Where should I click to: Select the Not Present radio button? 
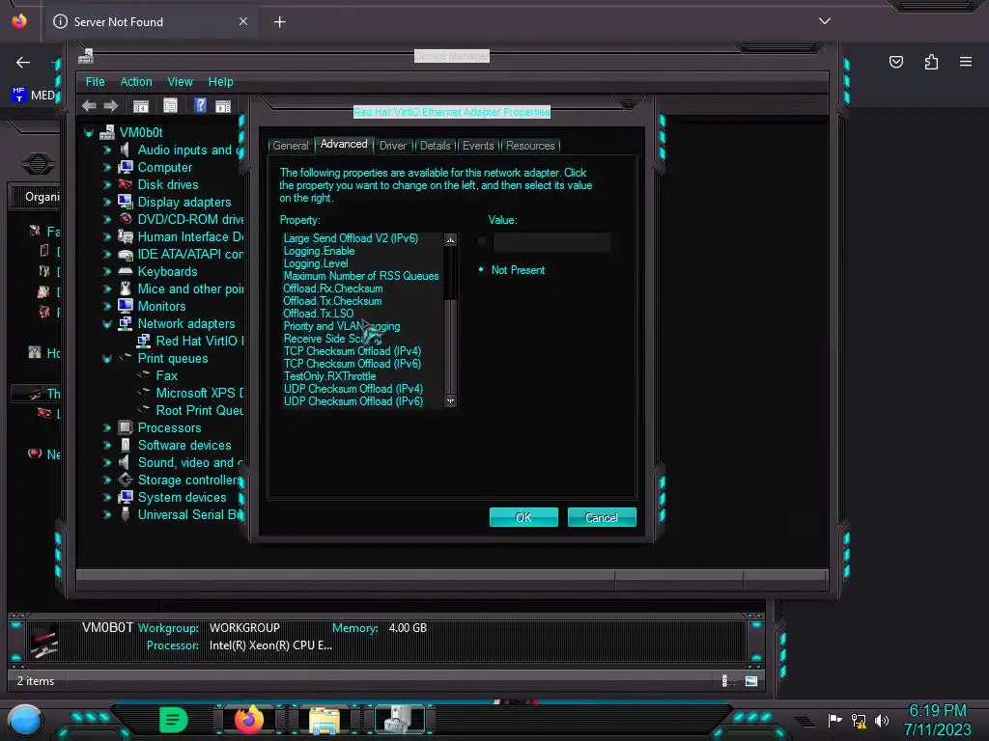(481, 270)
